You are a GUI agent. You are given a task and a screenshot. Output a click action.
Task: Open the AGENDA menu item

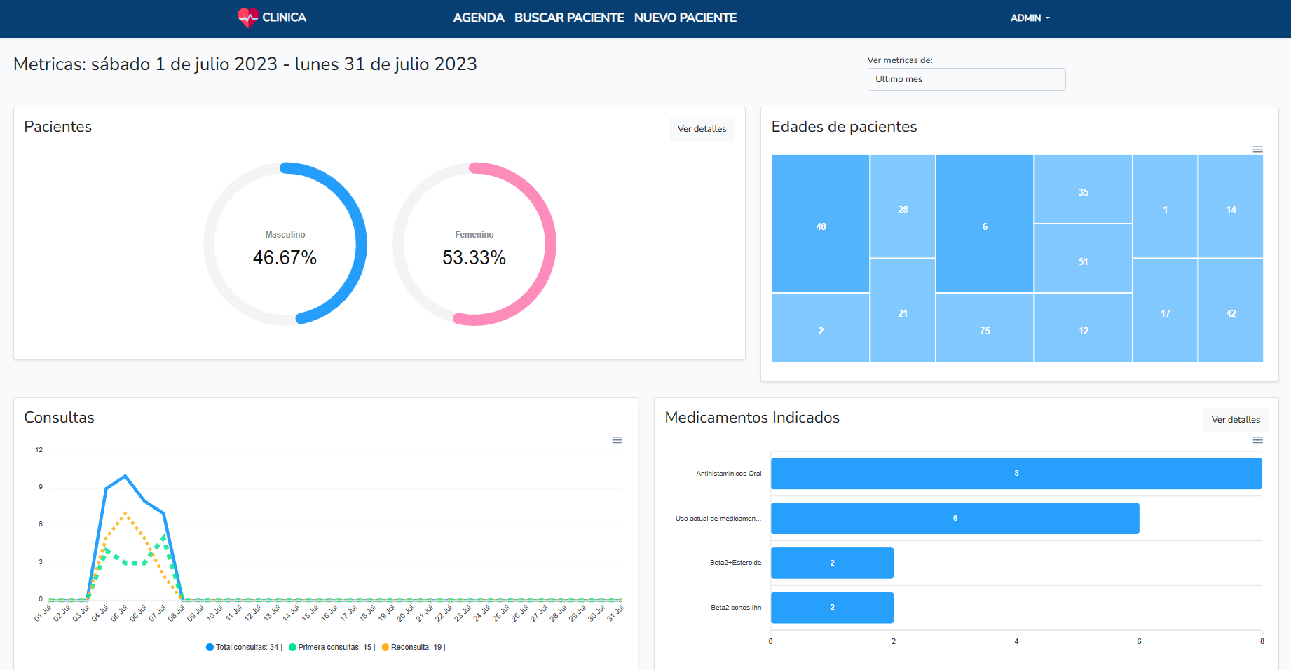tap(478, 18)
